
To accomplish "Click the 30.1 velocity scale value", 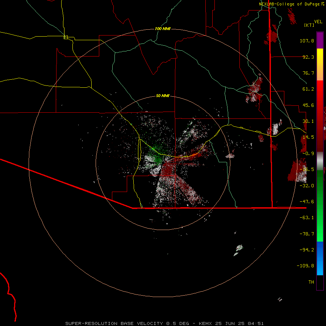I will click(308, 121).
